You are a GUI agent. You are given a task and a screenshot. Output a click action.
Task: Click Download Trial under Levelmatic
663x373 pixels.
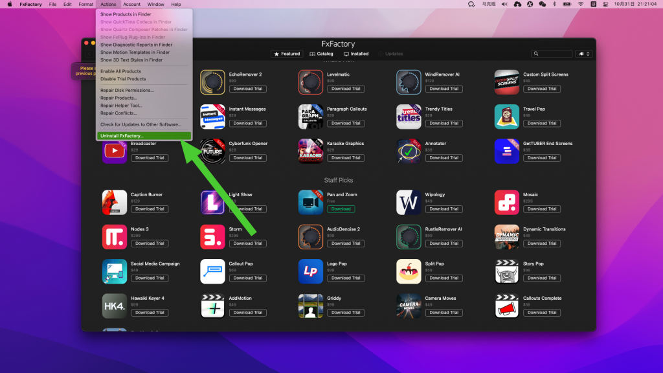(x=346, y=89)
